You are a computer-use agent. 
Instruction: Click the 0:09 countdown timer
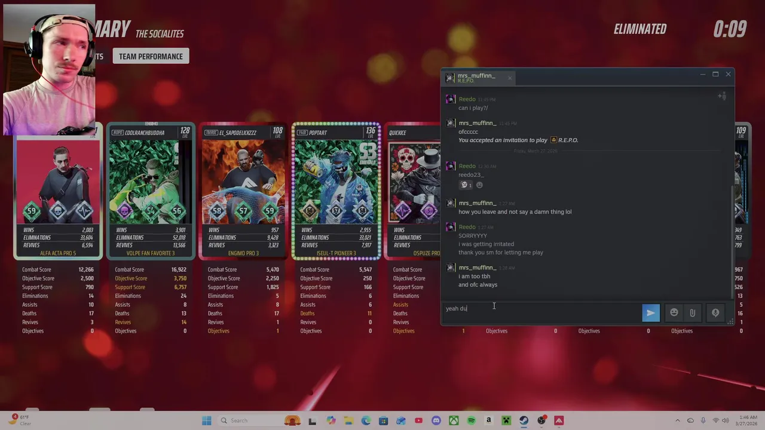click(x=730, y=29)
